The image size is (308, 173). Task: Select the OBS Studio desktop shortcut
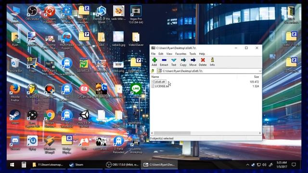32,13
